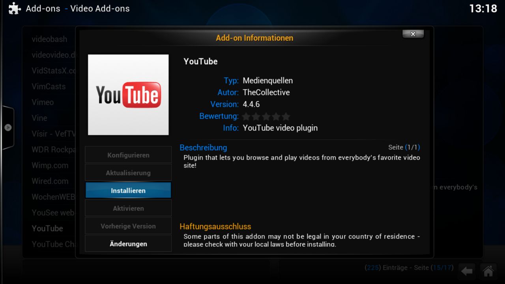
Task: Click the Haftungsausschluss heading
Action: point(215,226)
